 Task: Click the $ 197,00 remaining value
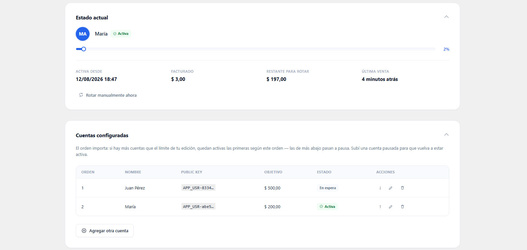(276, 79)
